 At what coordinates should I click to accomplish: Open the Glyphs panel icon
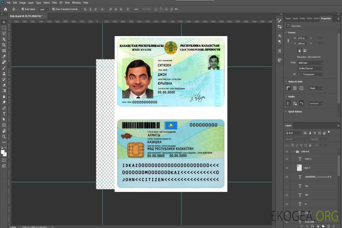(279, 51)
